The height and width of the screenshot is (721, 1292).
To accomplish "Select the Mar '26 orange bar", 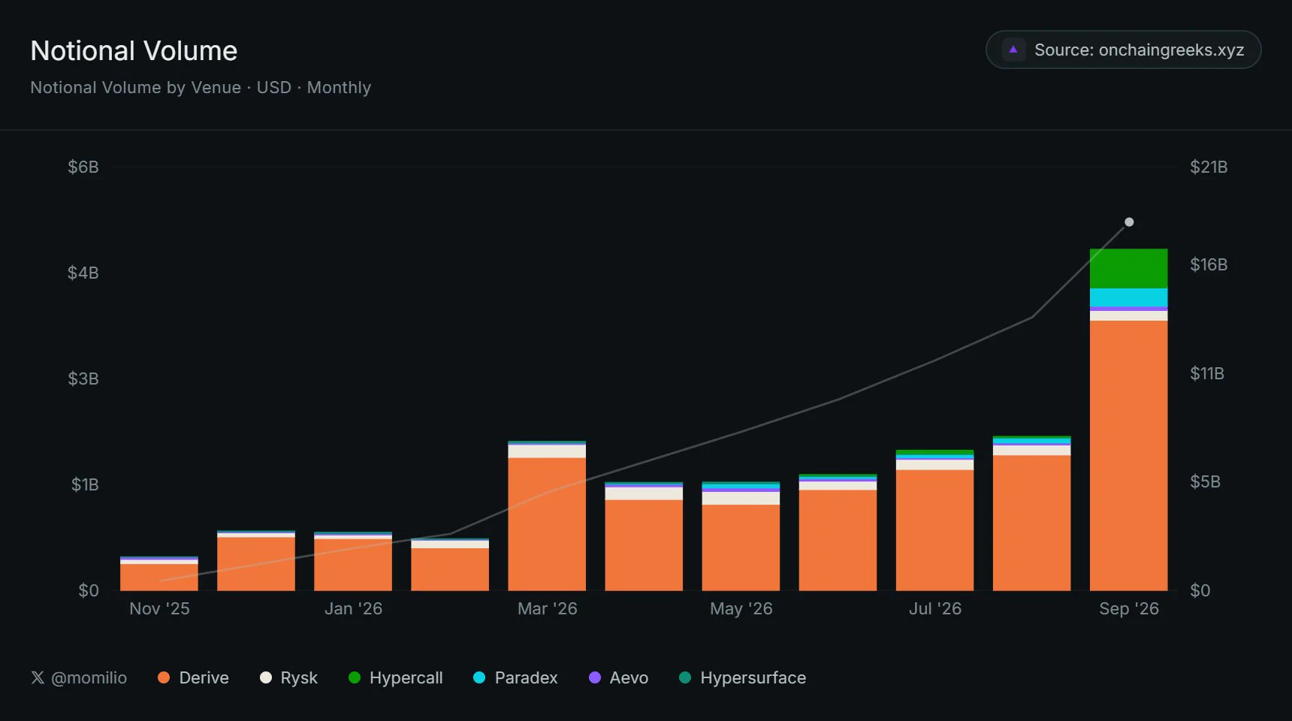I will (x=547, y=524).
